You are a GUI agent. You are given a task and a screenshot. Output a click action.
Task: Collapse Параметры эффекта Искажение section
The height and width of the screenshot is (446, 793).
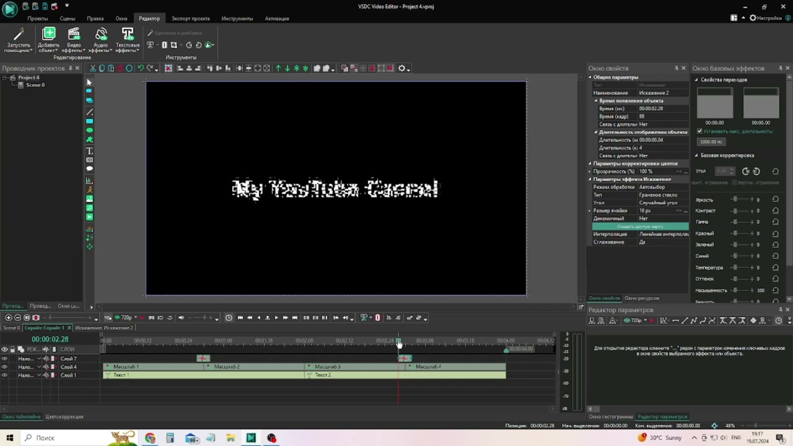(x=590, y=179)
